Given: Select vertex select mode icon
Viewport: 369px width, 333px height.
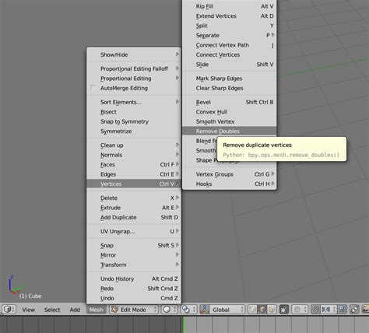Looking at the screenshot, I should [252, 310].
